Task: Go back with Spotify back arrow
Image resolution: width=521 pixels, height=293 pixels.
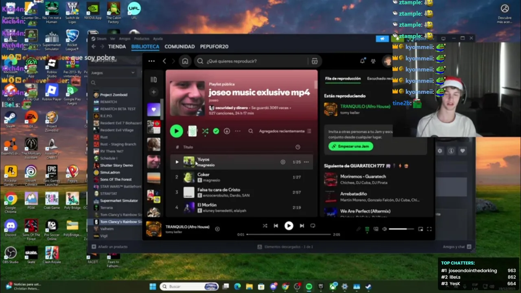Action: tap(164, 61)
